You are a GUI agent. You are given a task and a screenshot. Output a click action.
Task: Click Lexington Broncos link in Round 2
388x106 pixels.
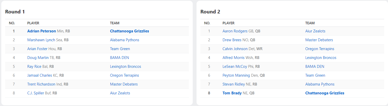pos(321,58)
